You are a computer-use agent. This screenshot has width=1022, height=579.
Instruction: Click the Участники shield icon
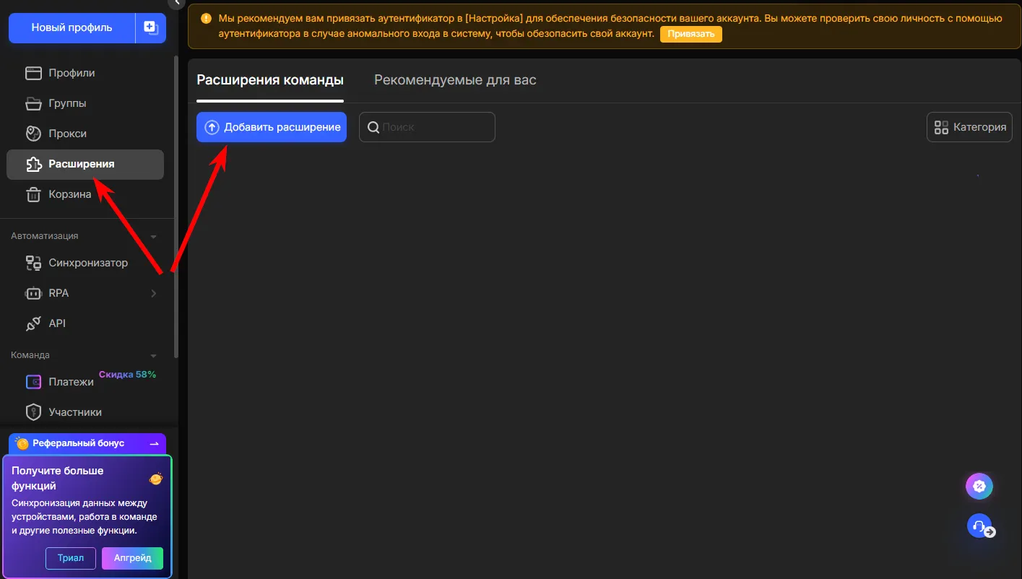click(33, 412)
